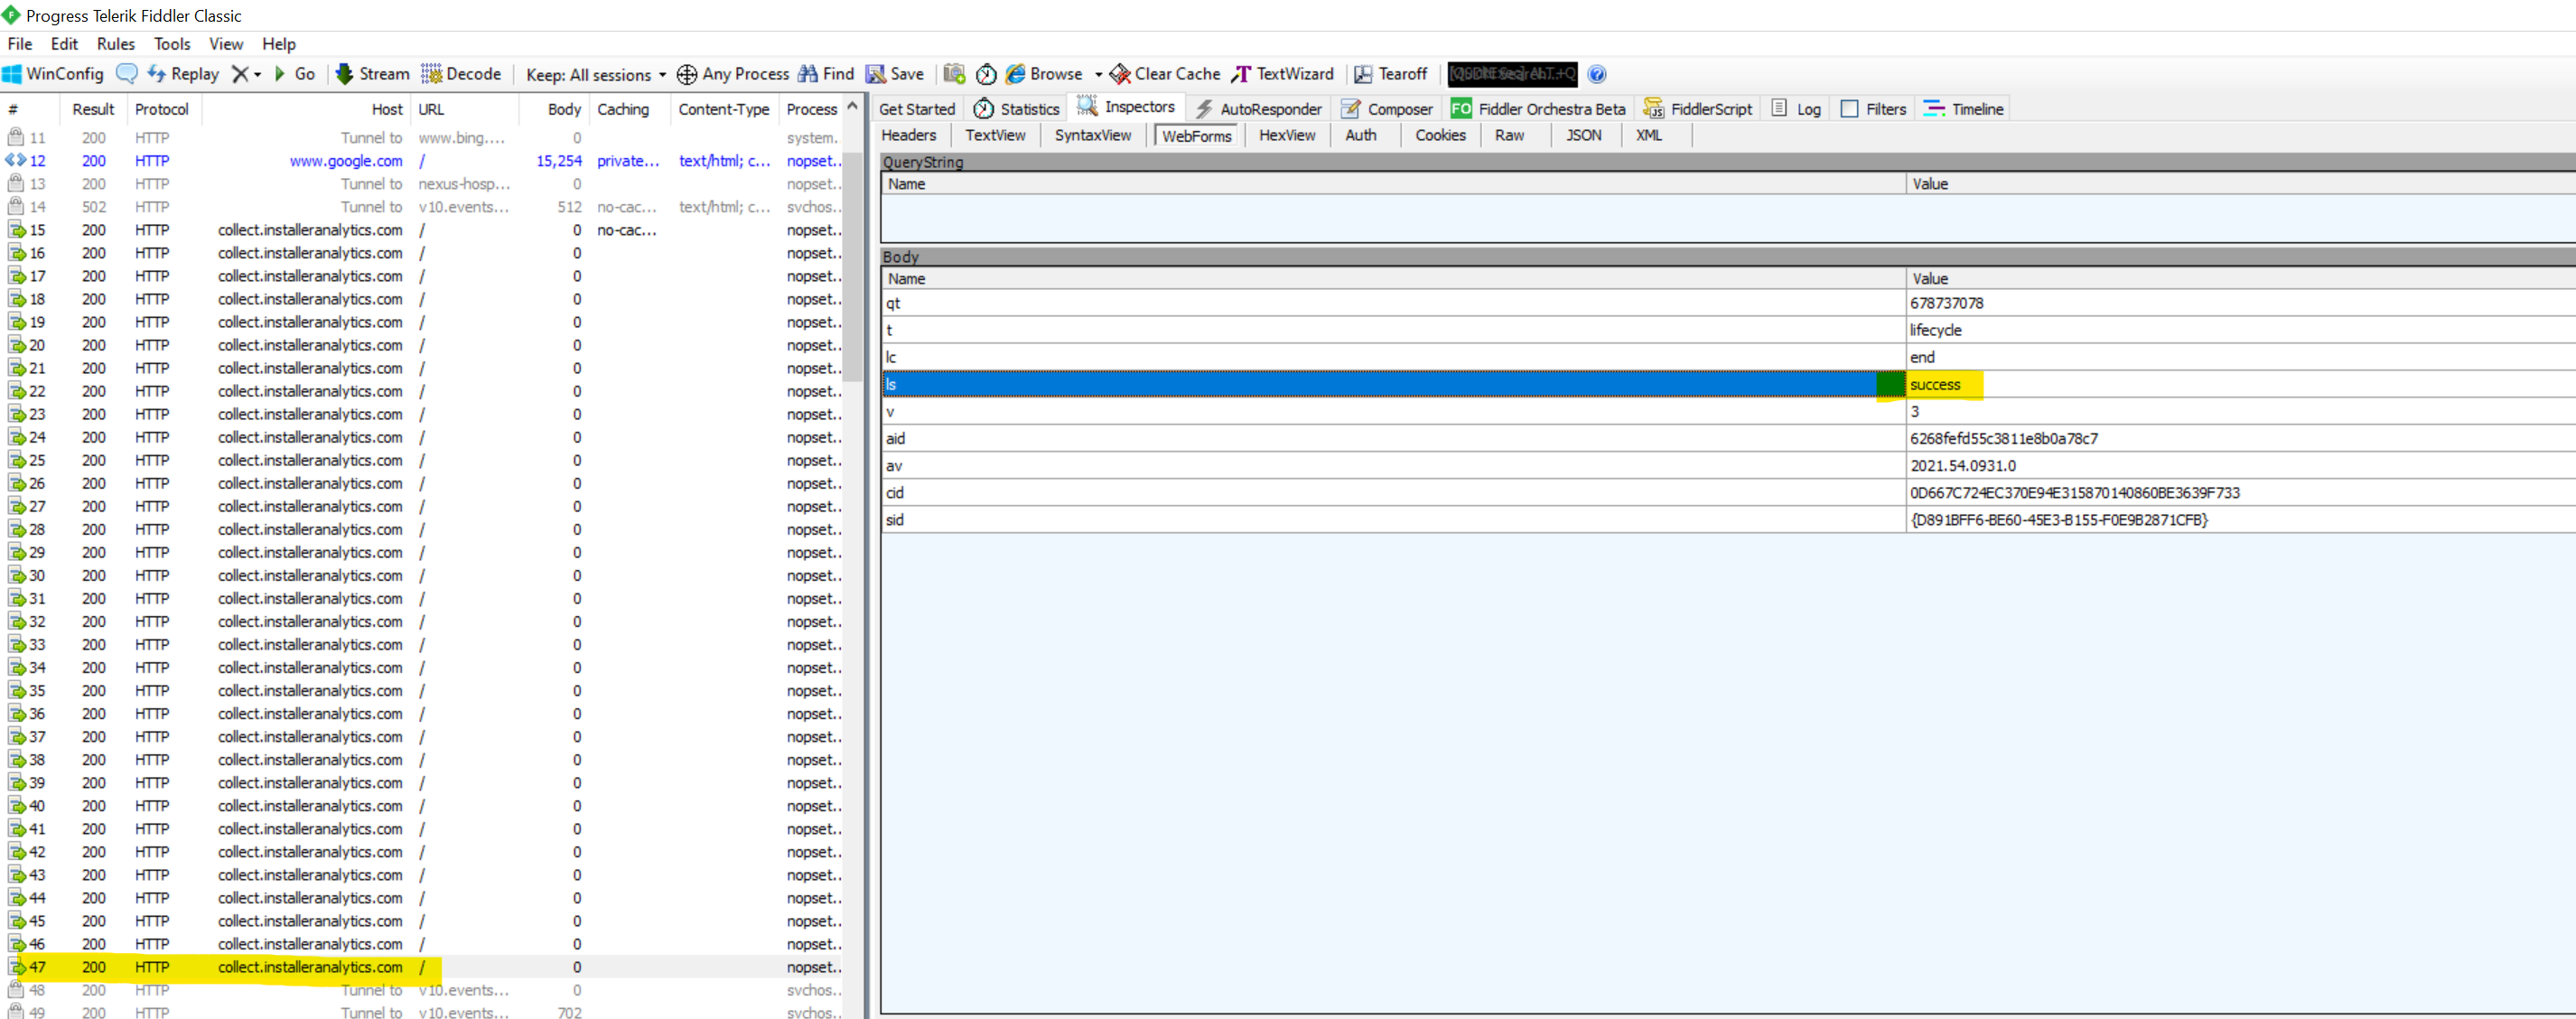This screenshot has height=1019, width=2576.
Task: Click the Remove (X) toolbar icon
Action: (240, 74)
